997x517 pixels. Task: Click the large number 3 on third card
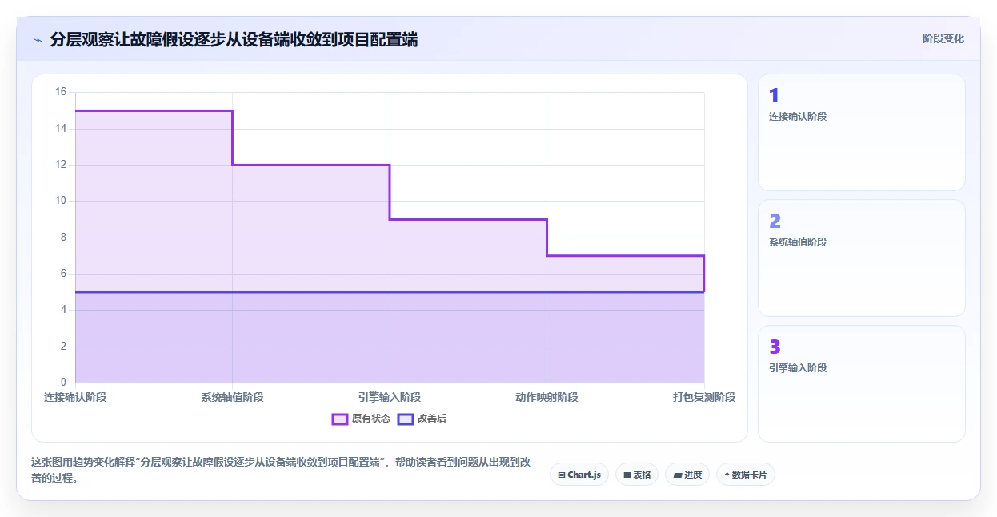775,347
